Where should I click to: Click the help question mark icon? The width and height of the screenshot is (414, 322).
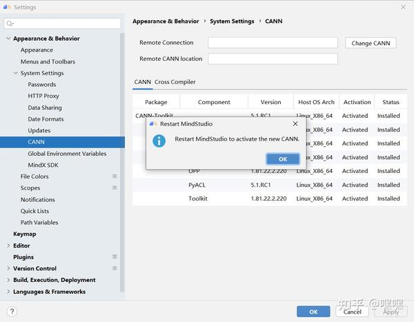(11, 312)
